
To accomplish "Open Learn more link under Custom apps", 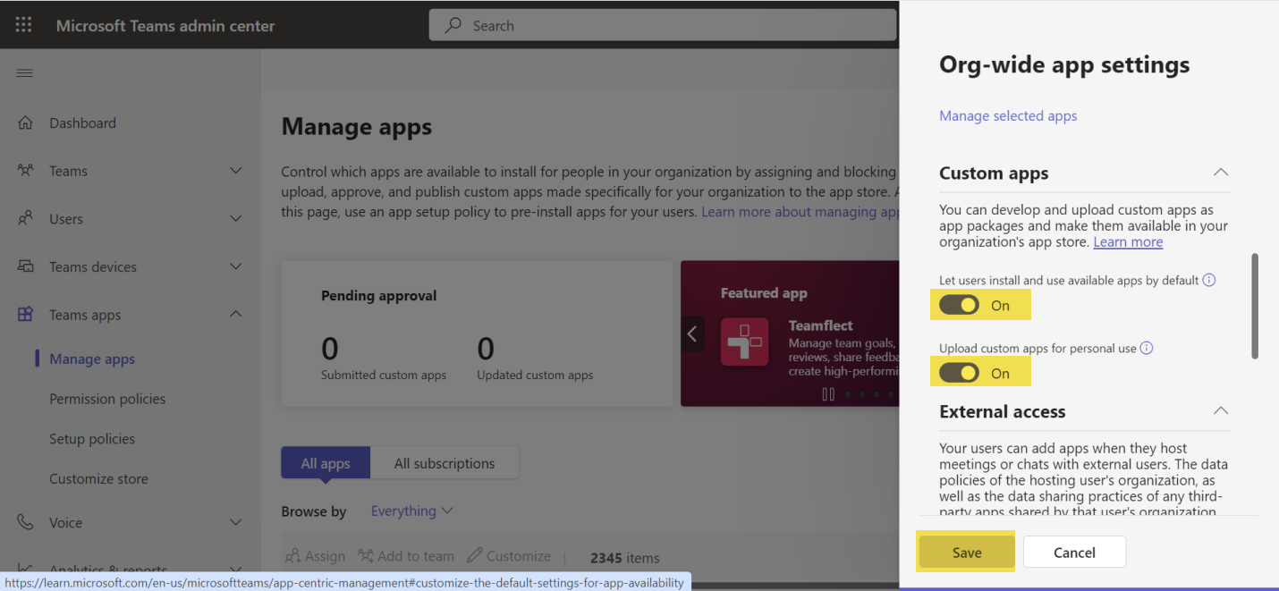I will [x=1128, y=241].
